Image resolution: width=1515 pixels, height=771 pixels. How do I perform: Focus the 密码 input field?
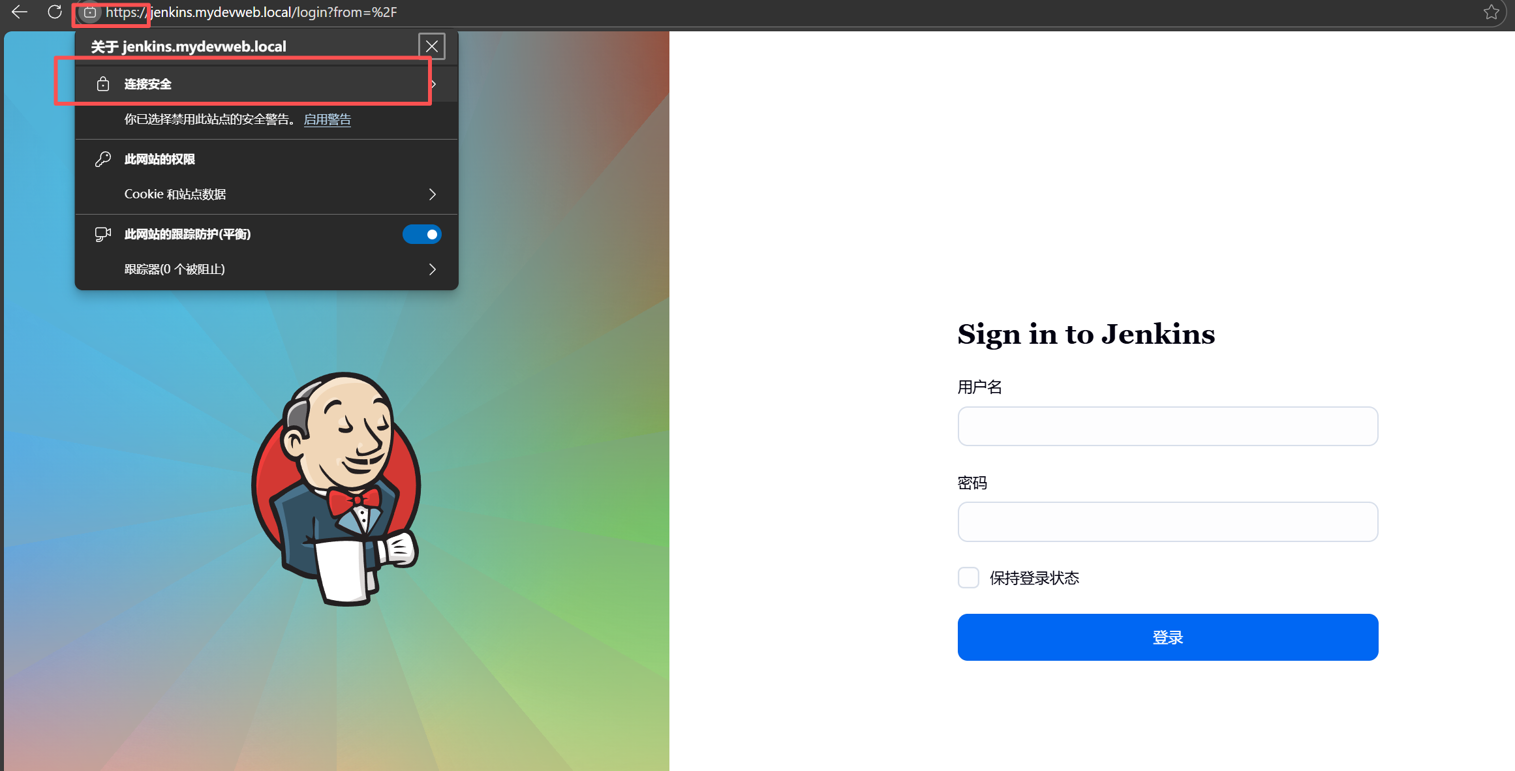click(x=1168, y=522)
